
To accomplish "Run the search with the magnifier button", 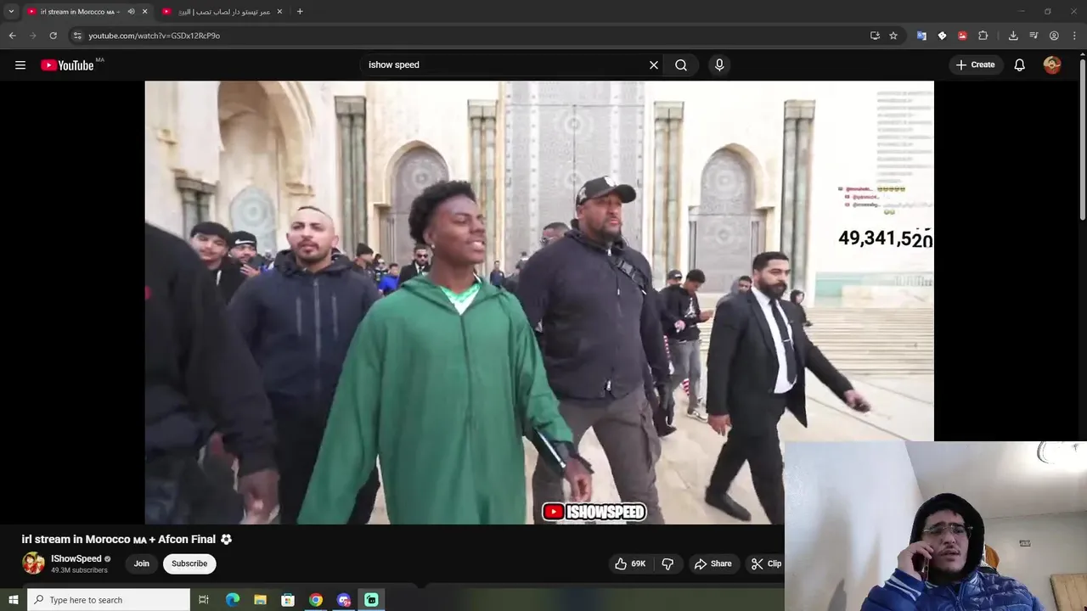I will click(x=681, y=65).
